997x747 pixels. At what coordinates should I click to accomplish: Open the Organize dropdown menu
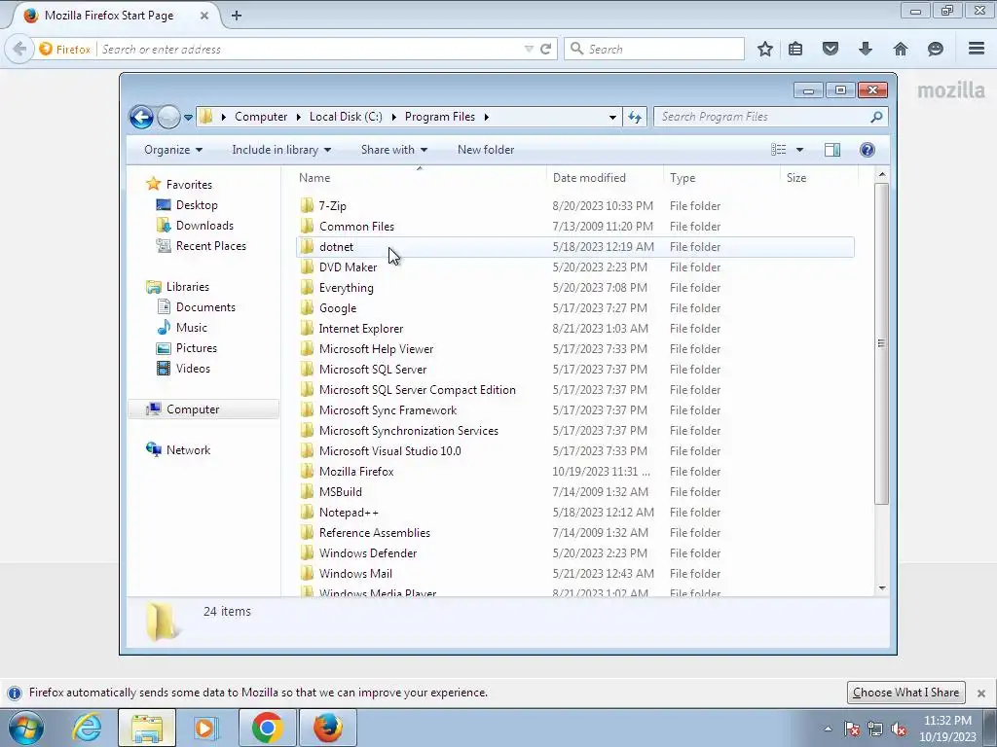173,150
